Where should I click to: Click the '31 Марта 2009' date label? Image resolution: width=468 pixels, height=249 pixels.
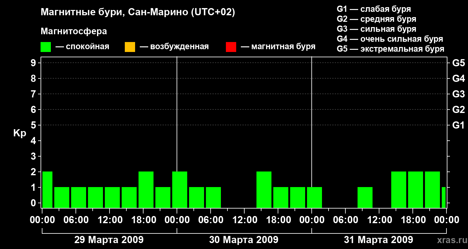click(x=378, y=240)
